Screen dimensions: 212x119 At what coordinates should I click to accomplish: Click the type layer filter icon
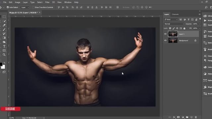(188, 20)
